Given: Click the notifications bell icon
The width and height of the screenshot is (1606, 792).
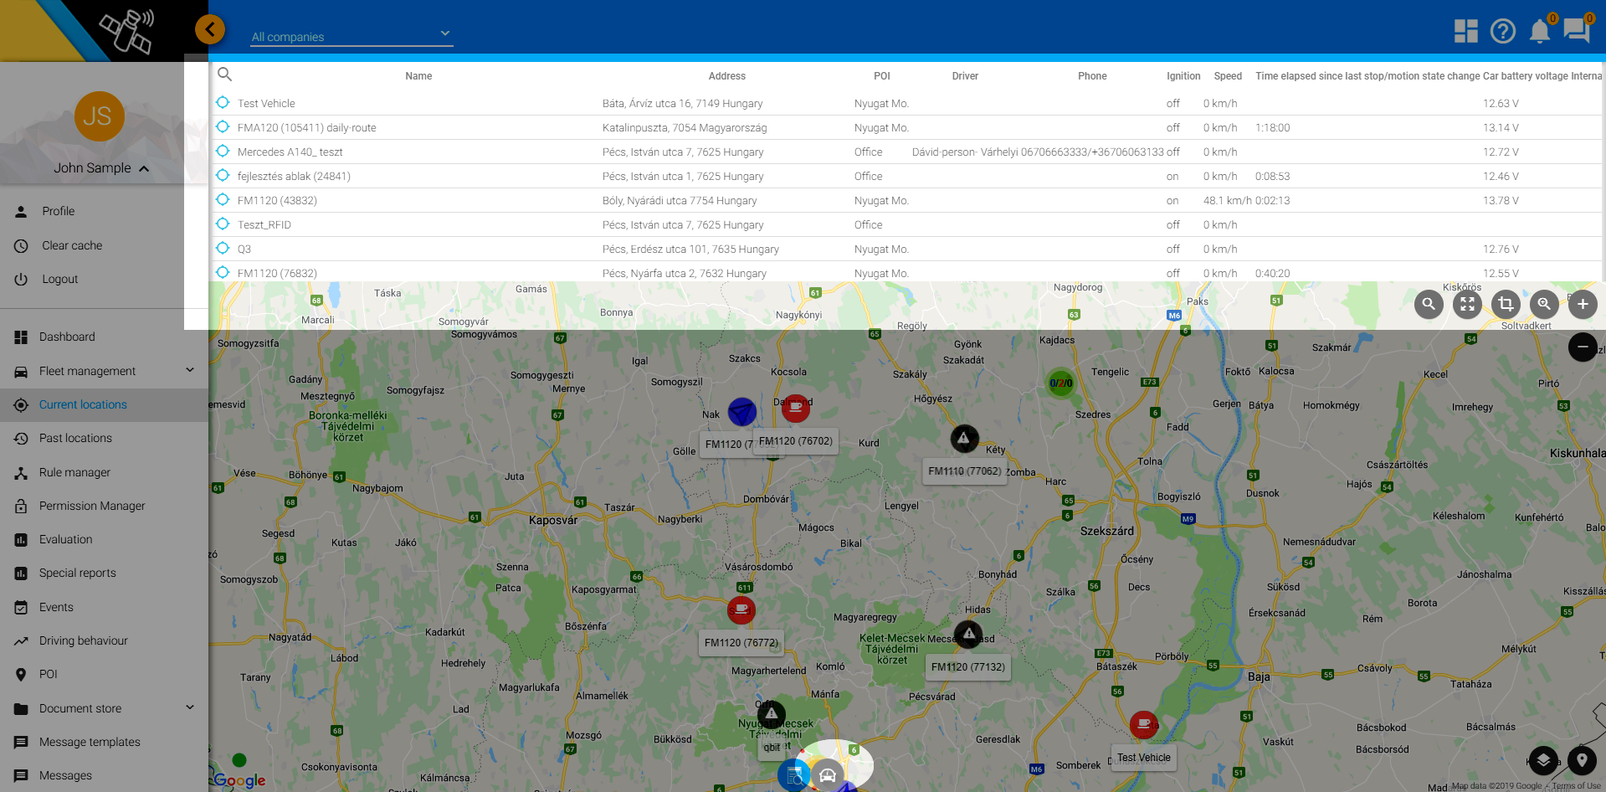Looking at the screenshot, I should (1539, 31).
